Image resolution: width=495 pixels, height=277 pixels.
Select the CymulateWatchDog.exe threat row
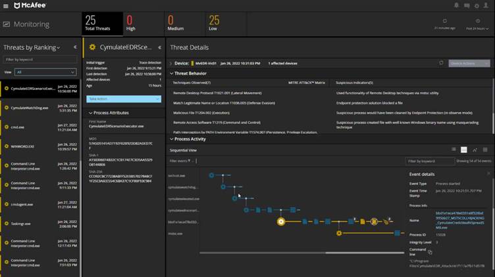point(40,108)
